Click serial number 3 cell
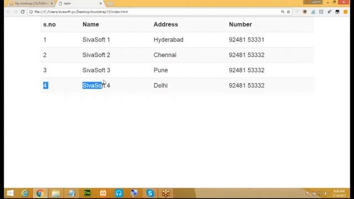The height and width of the screenshot is (199, 354). coord(45,70)
